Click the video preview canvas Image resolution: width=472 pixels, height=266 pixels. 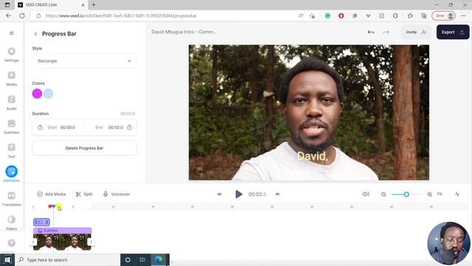point(309,112)
